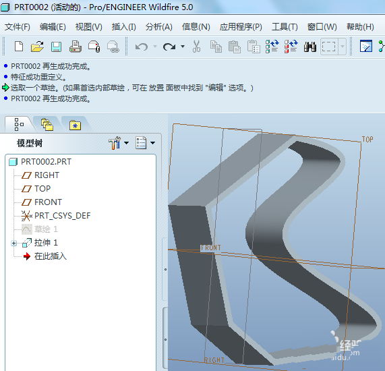This screenshot has height=371, width=385.
Task: Click the red insert-here arrow icon
Action: [27, 256]
